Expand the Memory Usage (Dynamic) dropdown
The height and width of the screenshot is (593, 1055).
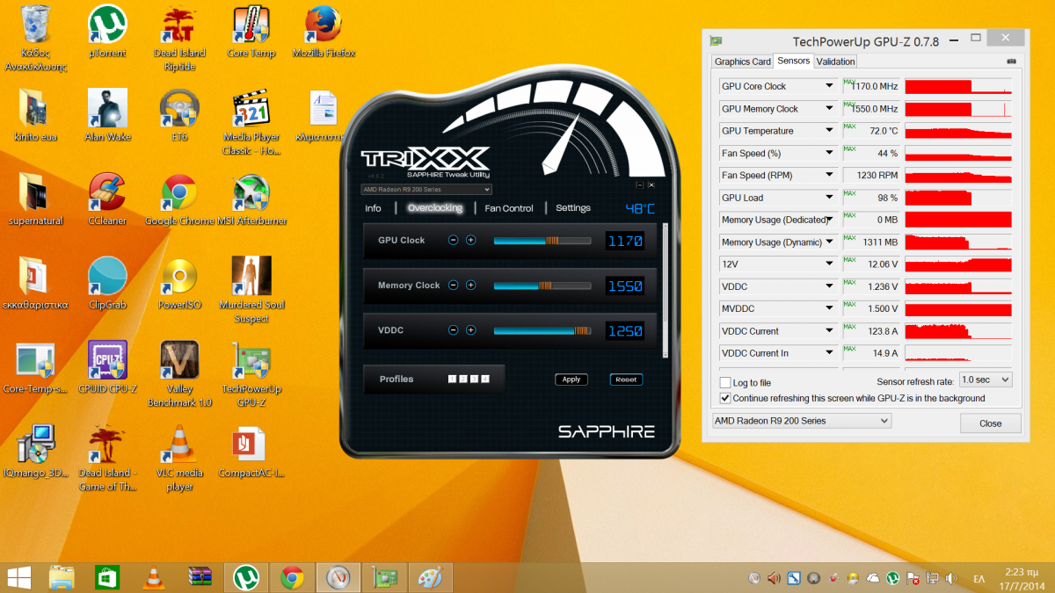coord(828,242)
